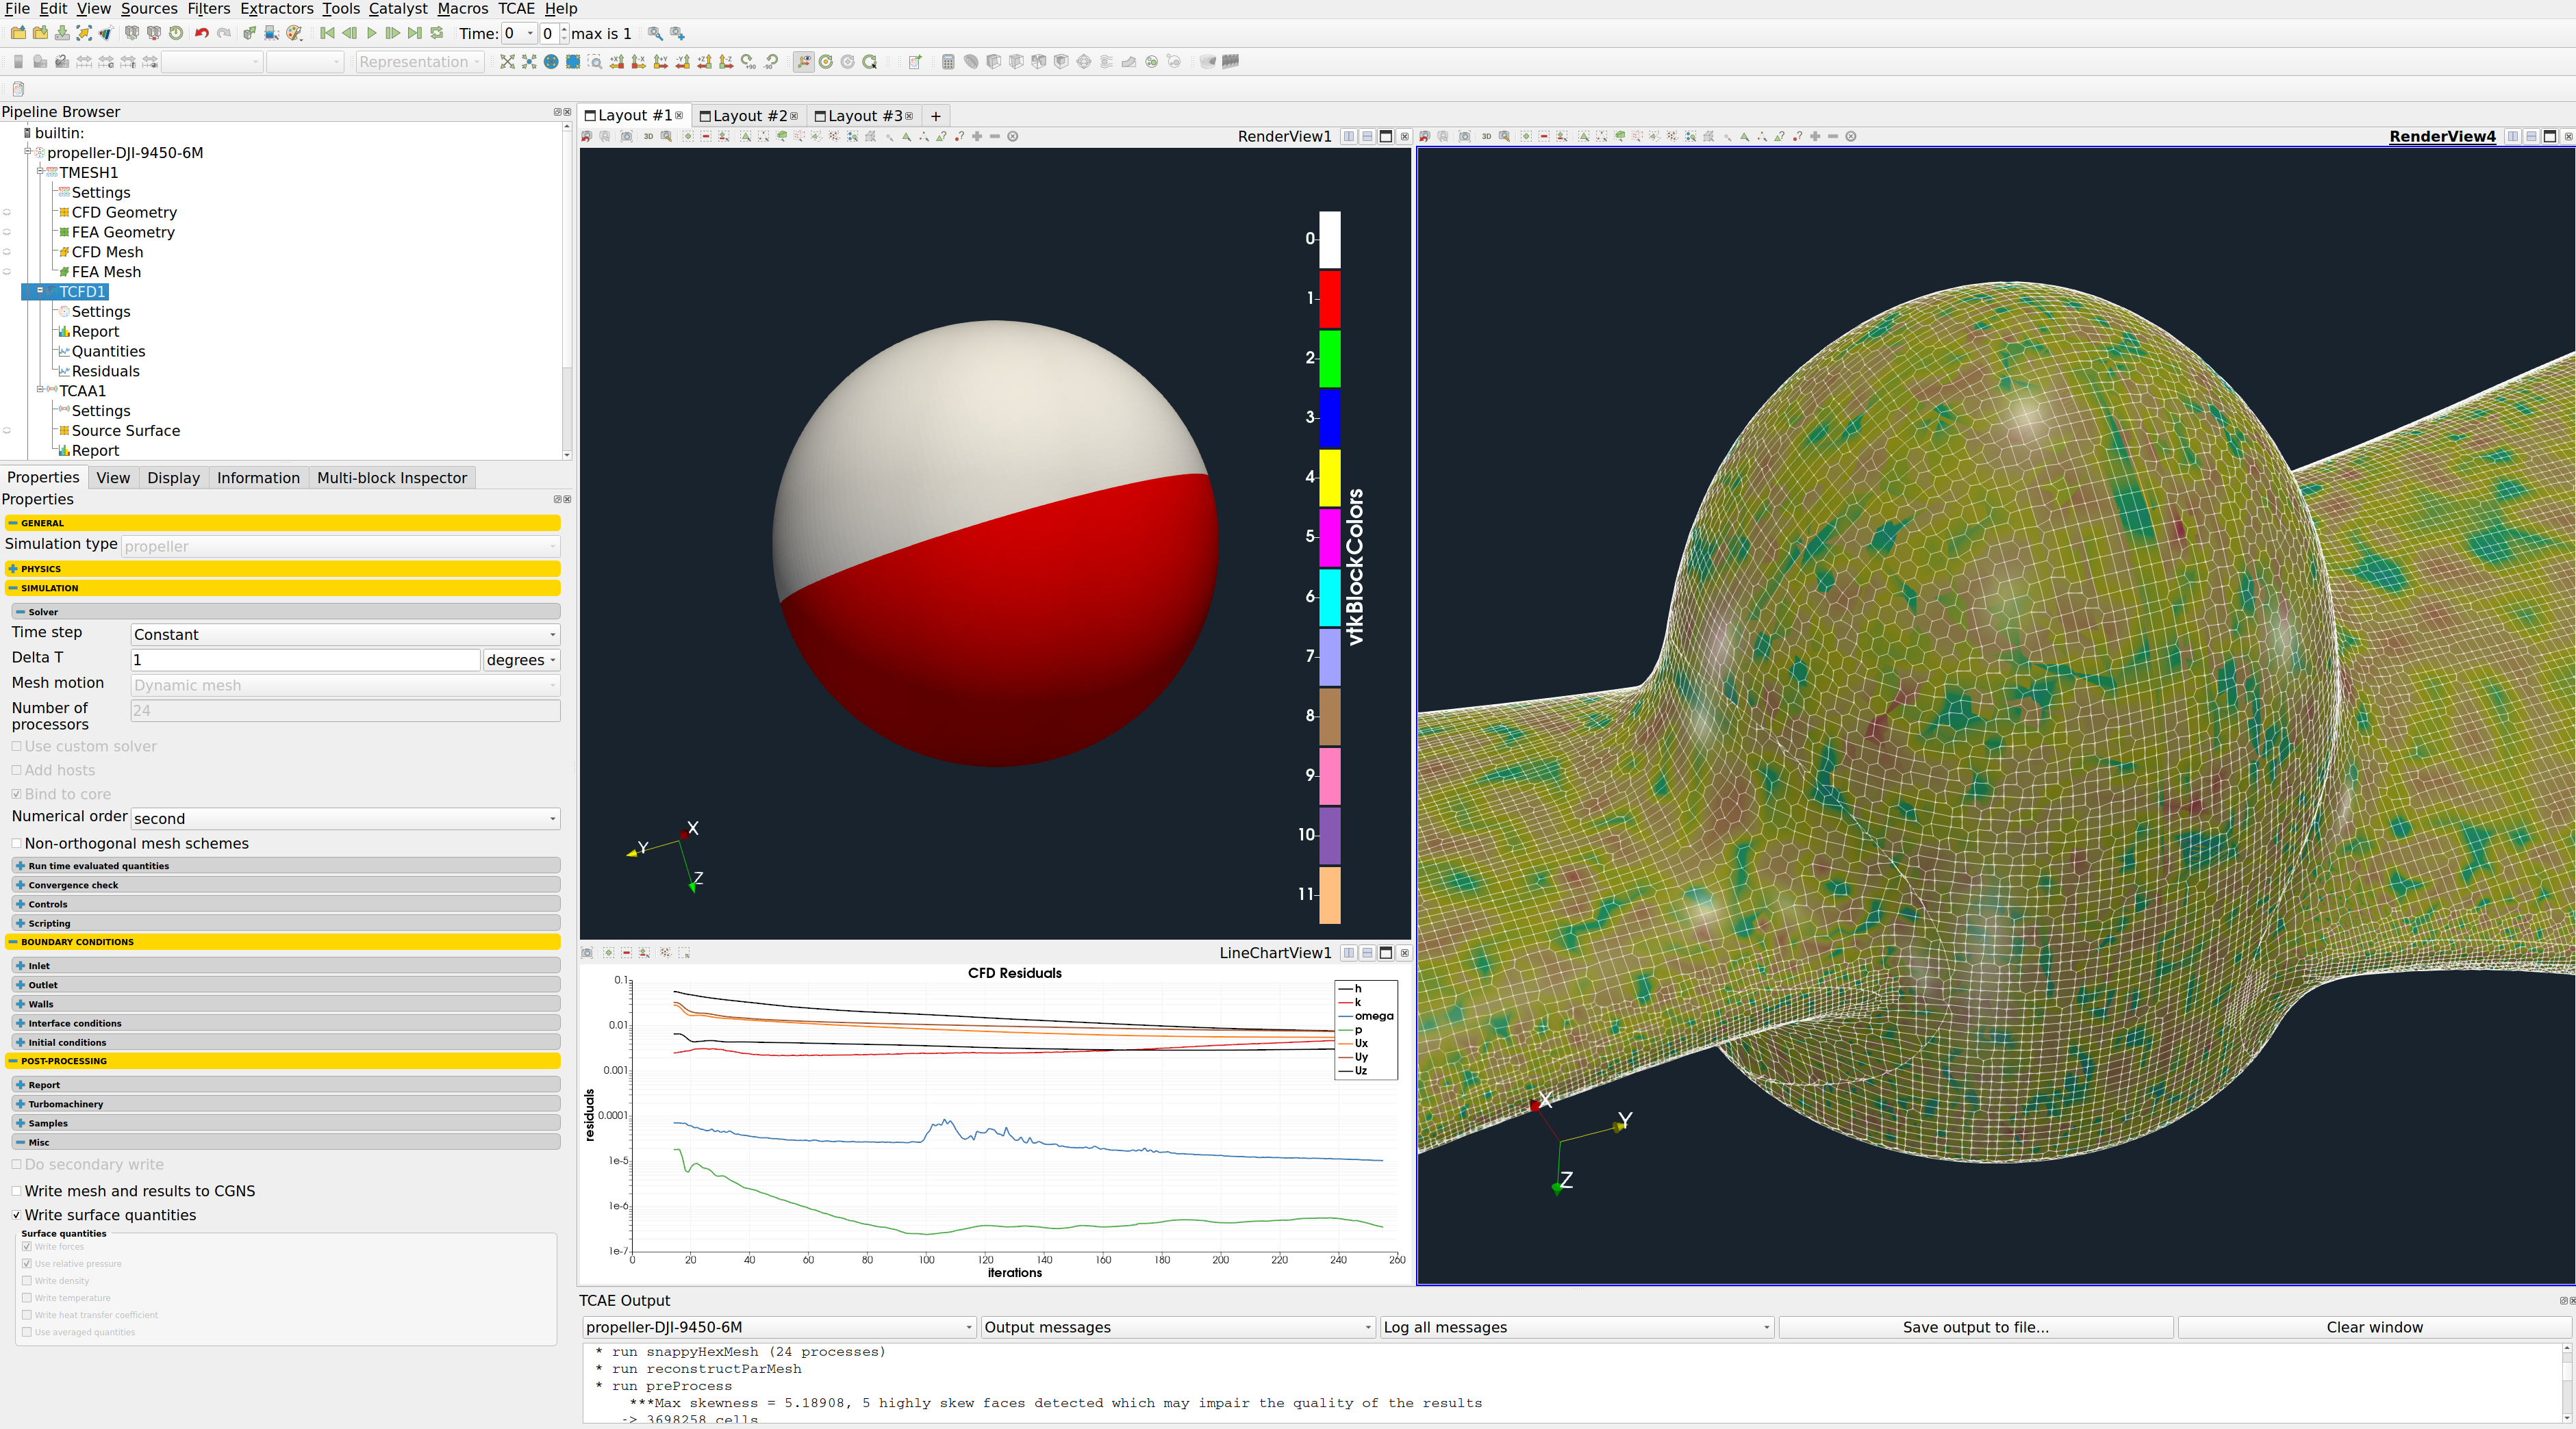Click the Undo arrow icon

coord(202,33)
